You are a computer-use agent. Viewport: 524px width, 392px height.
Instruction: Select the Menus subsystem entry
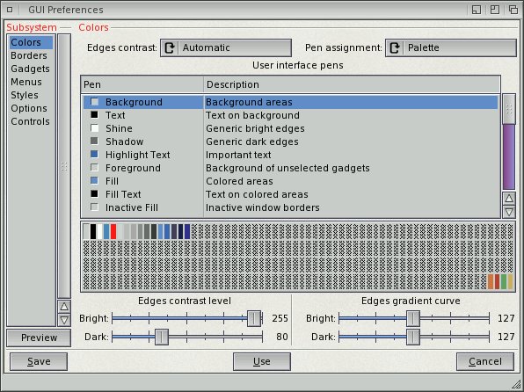pyautogui.click(x=26, y=82)
